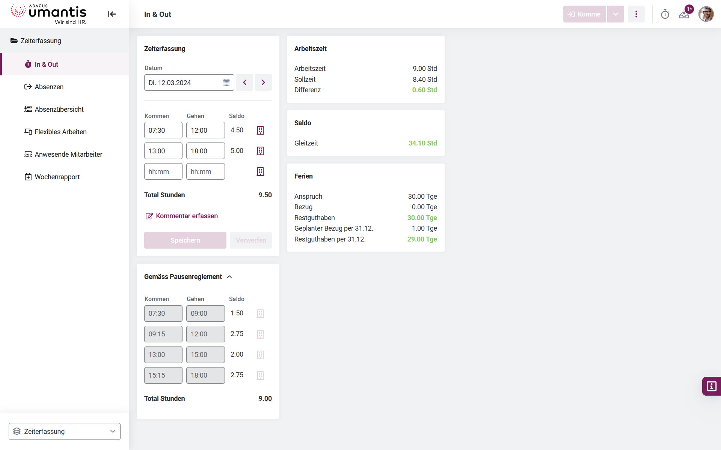721x450 pixels.
Task: Select Absenzen in the sidebar
Action: pos(49,87)
